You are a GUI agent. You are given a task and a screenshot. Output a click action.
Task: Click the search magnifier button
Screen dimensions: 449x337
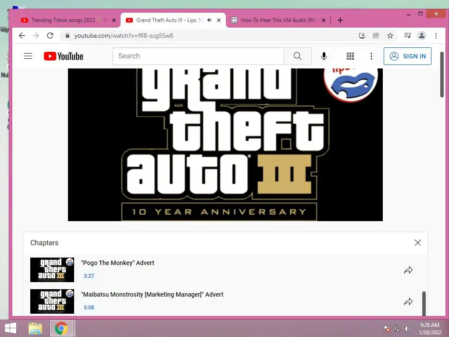298,56
